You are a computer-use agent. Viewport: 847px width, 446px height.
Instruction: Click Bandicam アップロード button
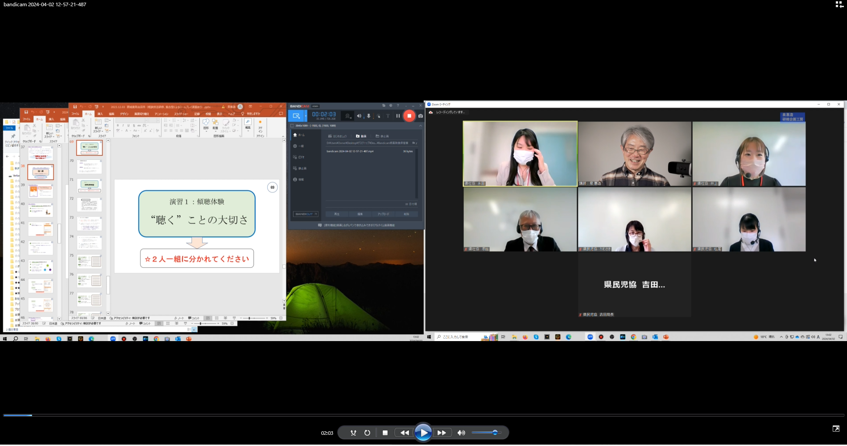pos(383,214)
